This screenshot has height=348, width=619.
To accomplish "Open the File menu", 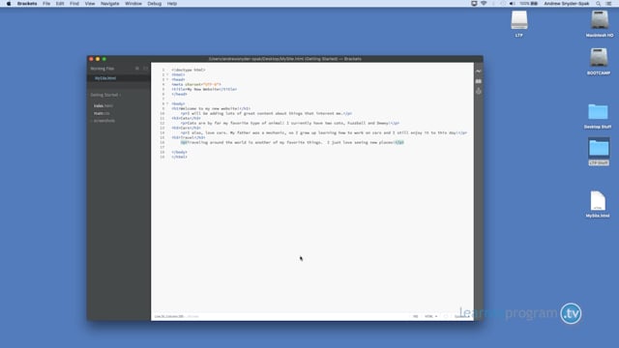I will [x=46, y=4].
